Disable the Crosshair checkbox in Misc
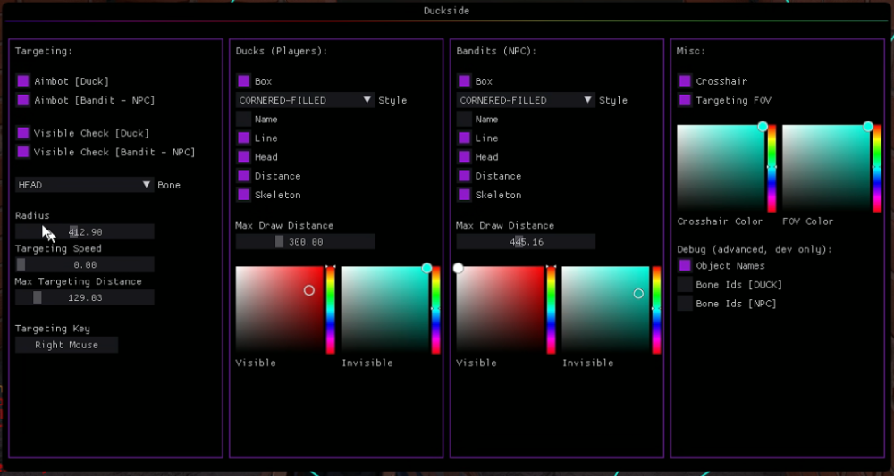This screenshot has height=476, width=894. pyautogui.click(x=685, y=81)
